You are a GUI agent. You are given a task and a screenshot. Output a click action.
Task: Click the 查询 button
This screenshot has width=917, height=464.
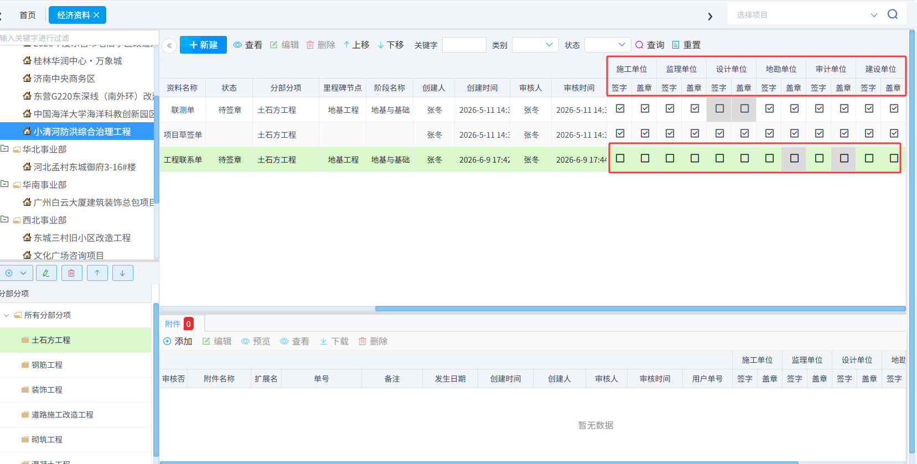tap(650, 45)
